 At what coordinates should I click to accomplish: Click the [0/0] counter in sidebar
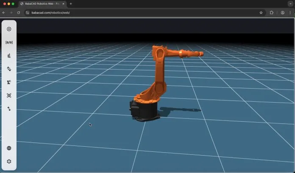coord(9,42)
